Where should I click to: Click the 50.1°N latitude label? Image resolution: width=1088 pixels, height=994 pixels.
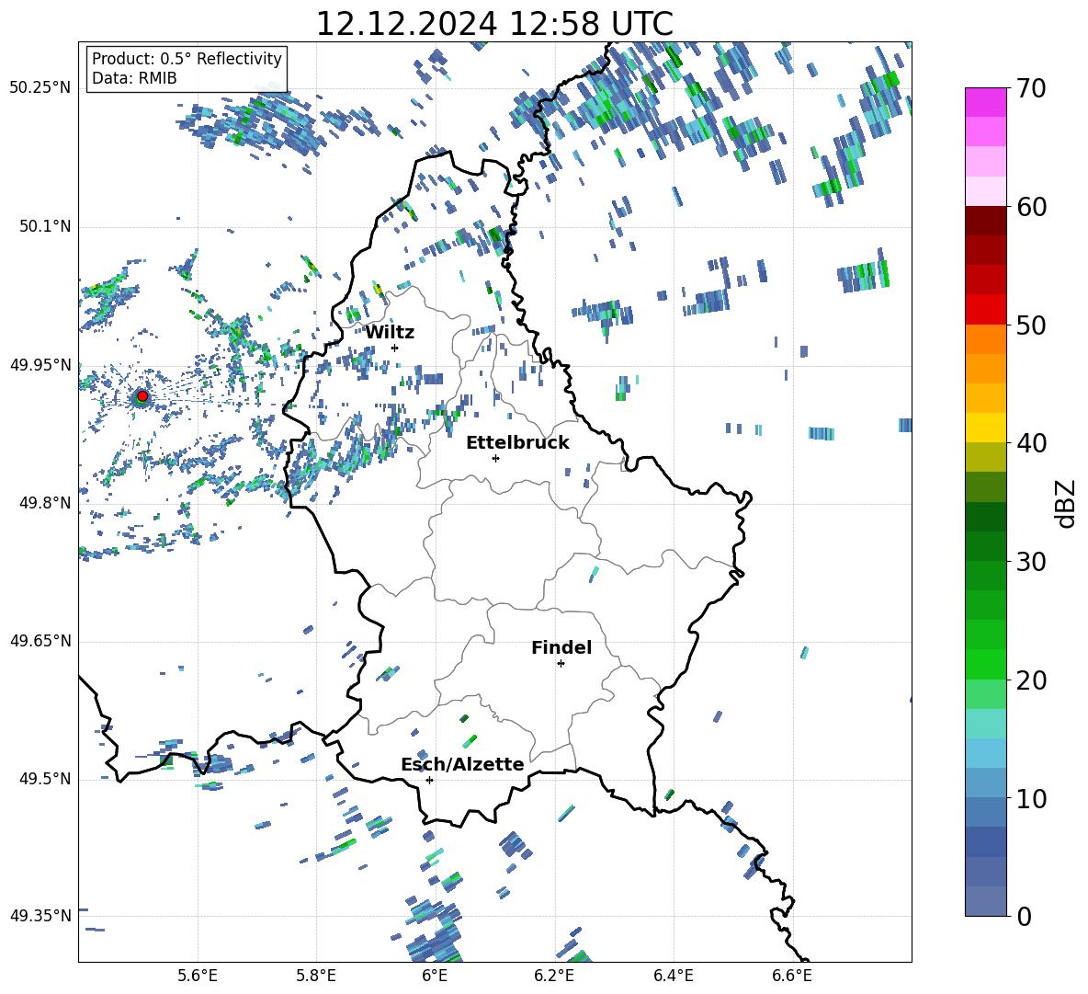(45, 226)
